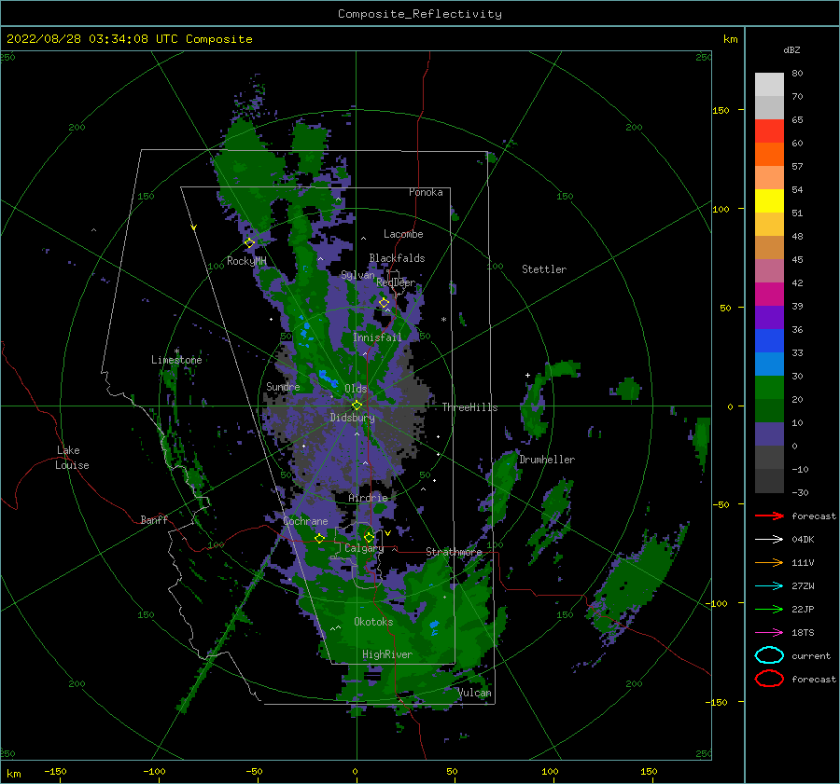Viewport: 840px width, 784px height.
Task: Select the cyan 'current' ellipse icon
Action: pyautogui.click(x=769, y=655)
